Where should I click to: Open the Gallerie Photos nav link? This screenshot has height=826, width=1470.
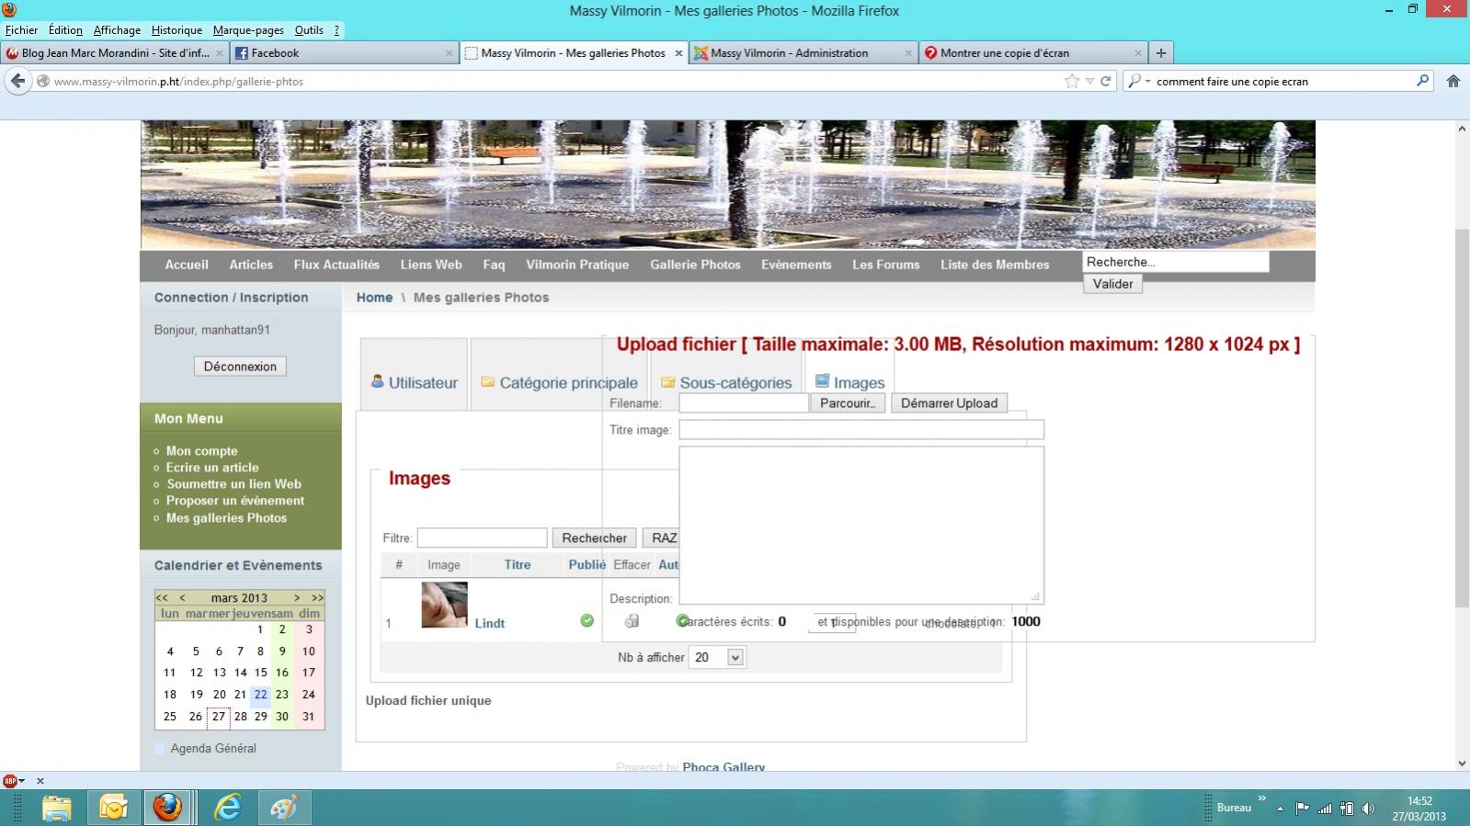tap(695, 265)
